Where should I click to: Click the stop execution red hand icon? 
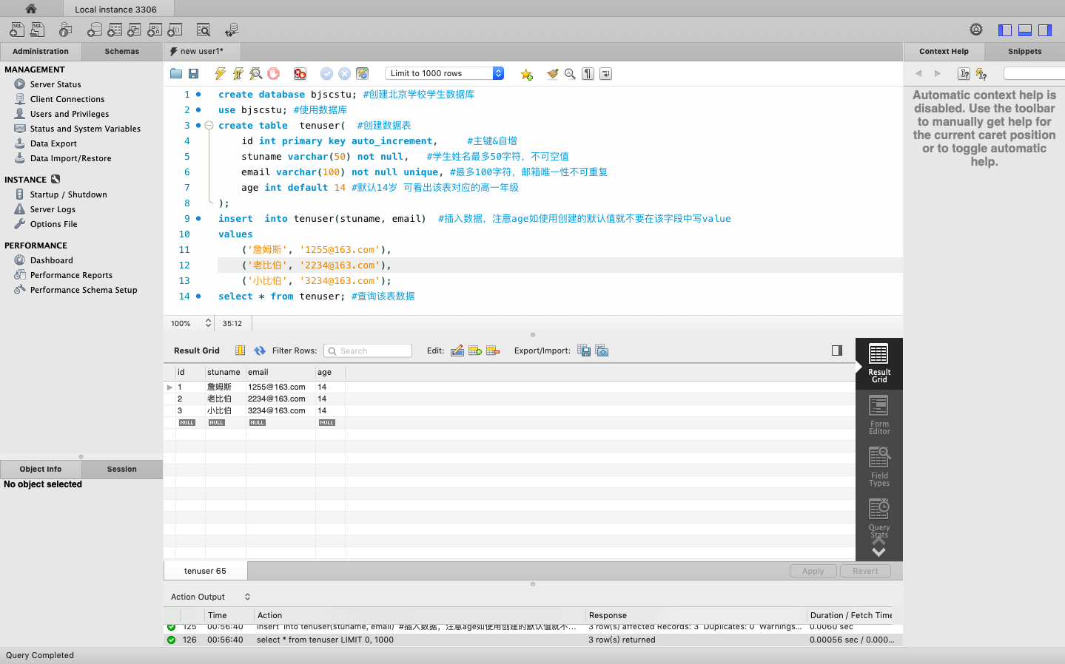(274, 73)
